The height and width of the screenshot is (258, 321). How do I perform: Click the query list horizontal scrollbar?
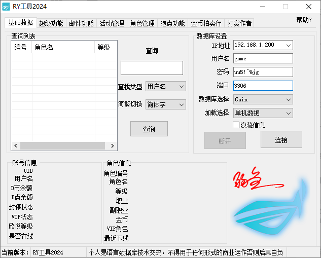61,145
